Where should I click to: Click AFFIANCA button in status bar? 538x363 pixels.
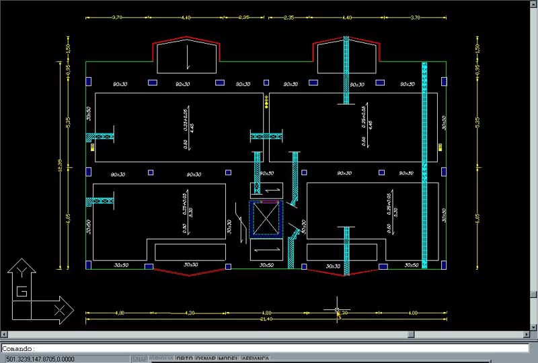[256, 359]
